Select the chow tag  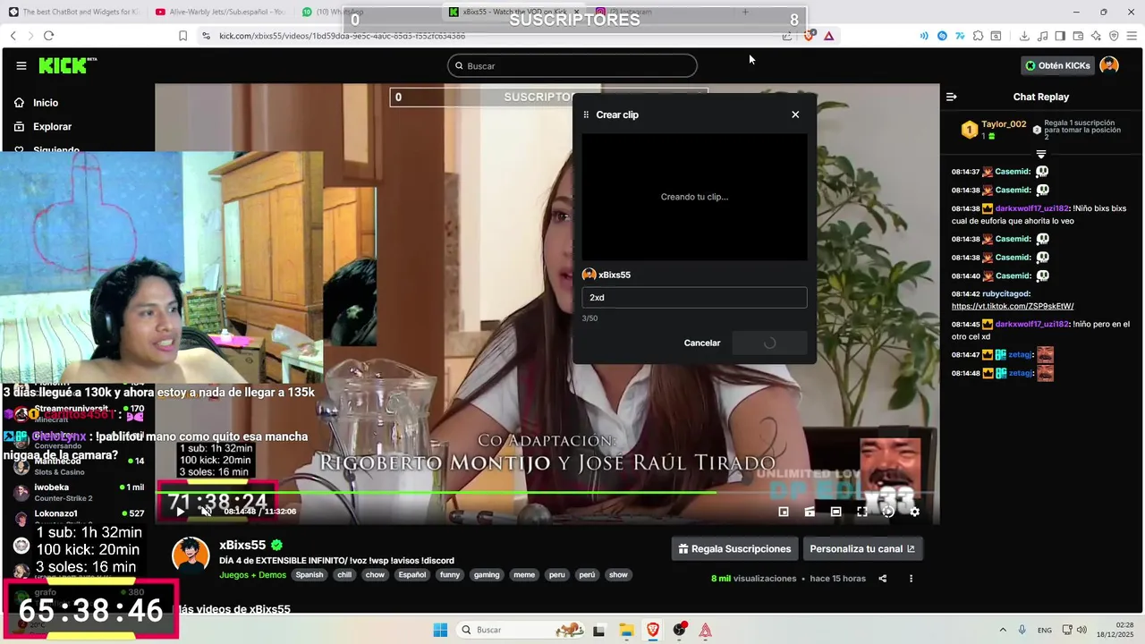tap(375, 575)
